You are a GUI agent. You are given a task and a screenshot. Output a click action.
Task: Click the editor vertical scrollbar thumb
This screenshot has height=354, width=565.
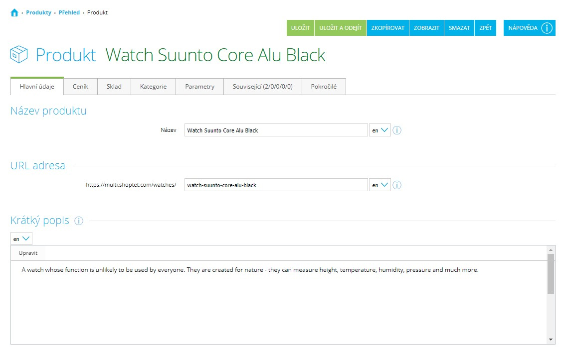click(551, 274)
